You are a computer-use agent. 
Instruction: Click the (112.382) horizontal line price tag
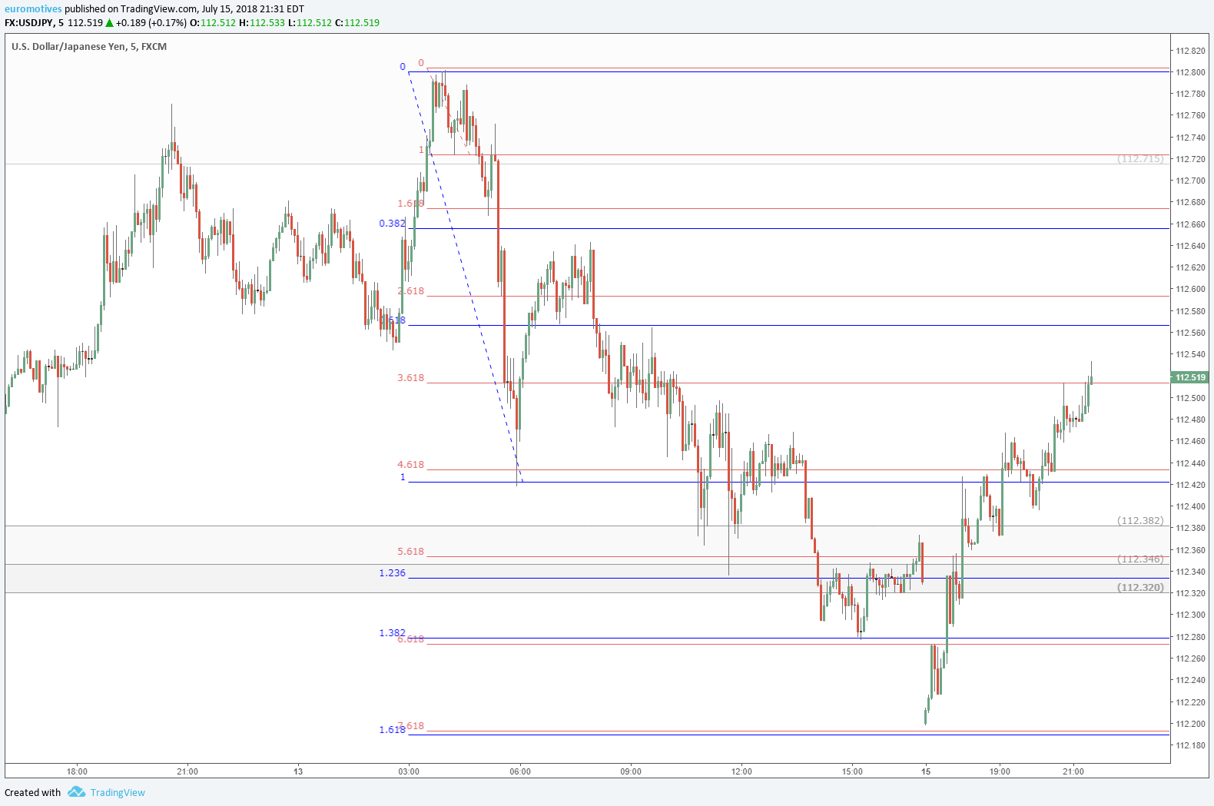click(1140, 521)
